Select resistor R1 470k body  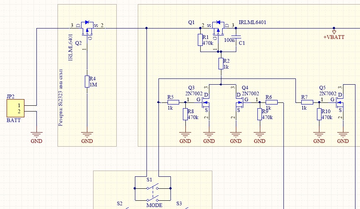click(x=200, y=40)
